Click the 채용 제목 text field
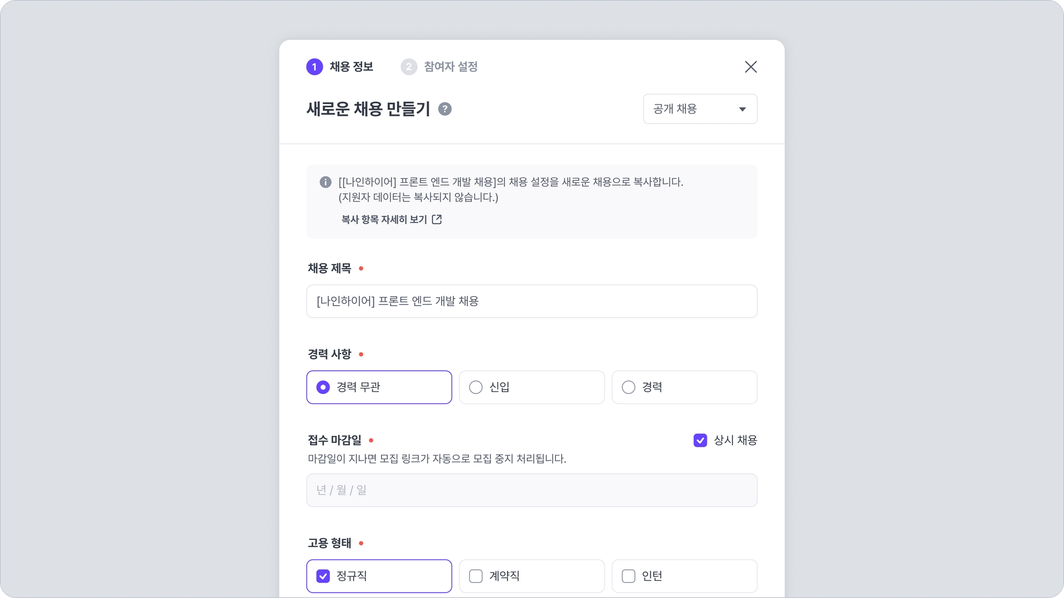The height and width of the screenshot is (598, 1064). point(531,301)
